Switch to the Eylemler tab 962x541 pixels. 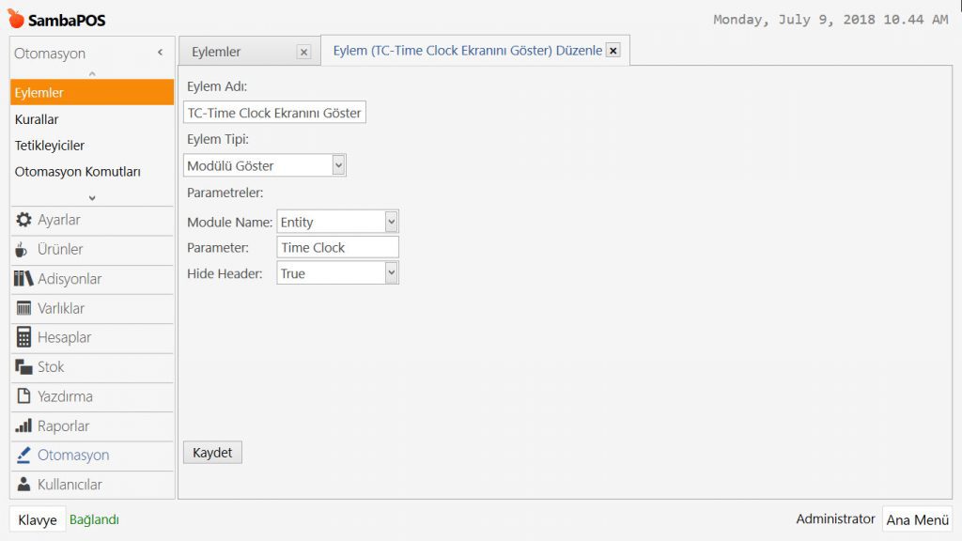[217, 53]
